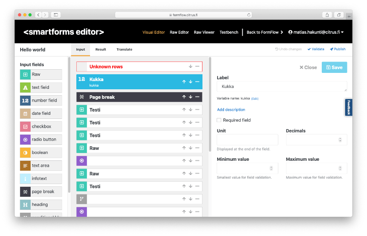Add a text area from Input fields
Image resolution: width=367 pixels, height=236 pixels.
(x=41, y=166)
